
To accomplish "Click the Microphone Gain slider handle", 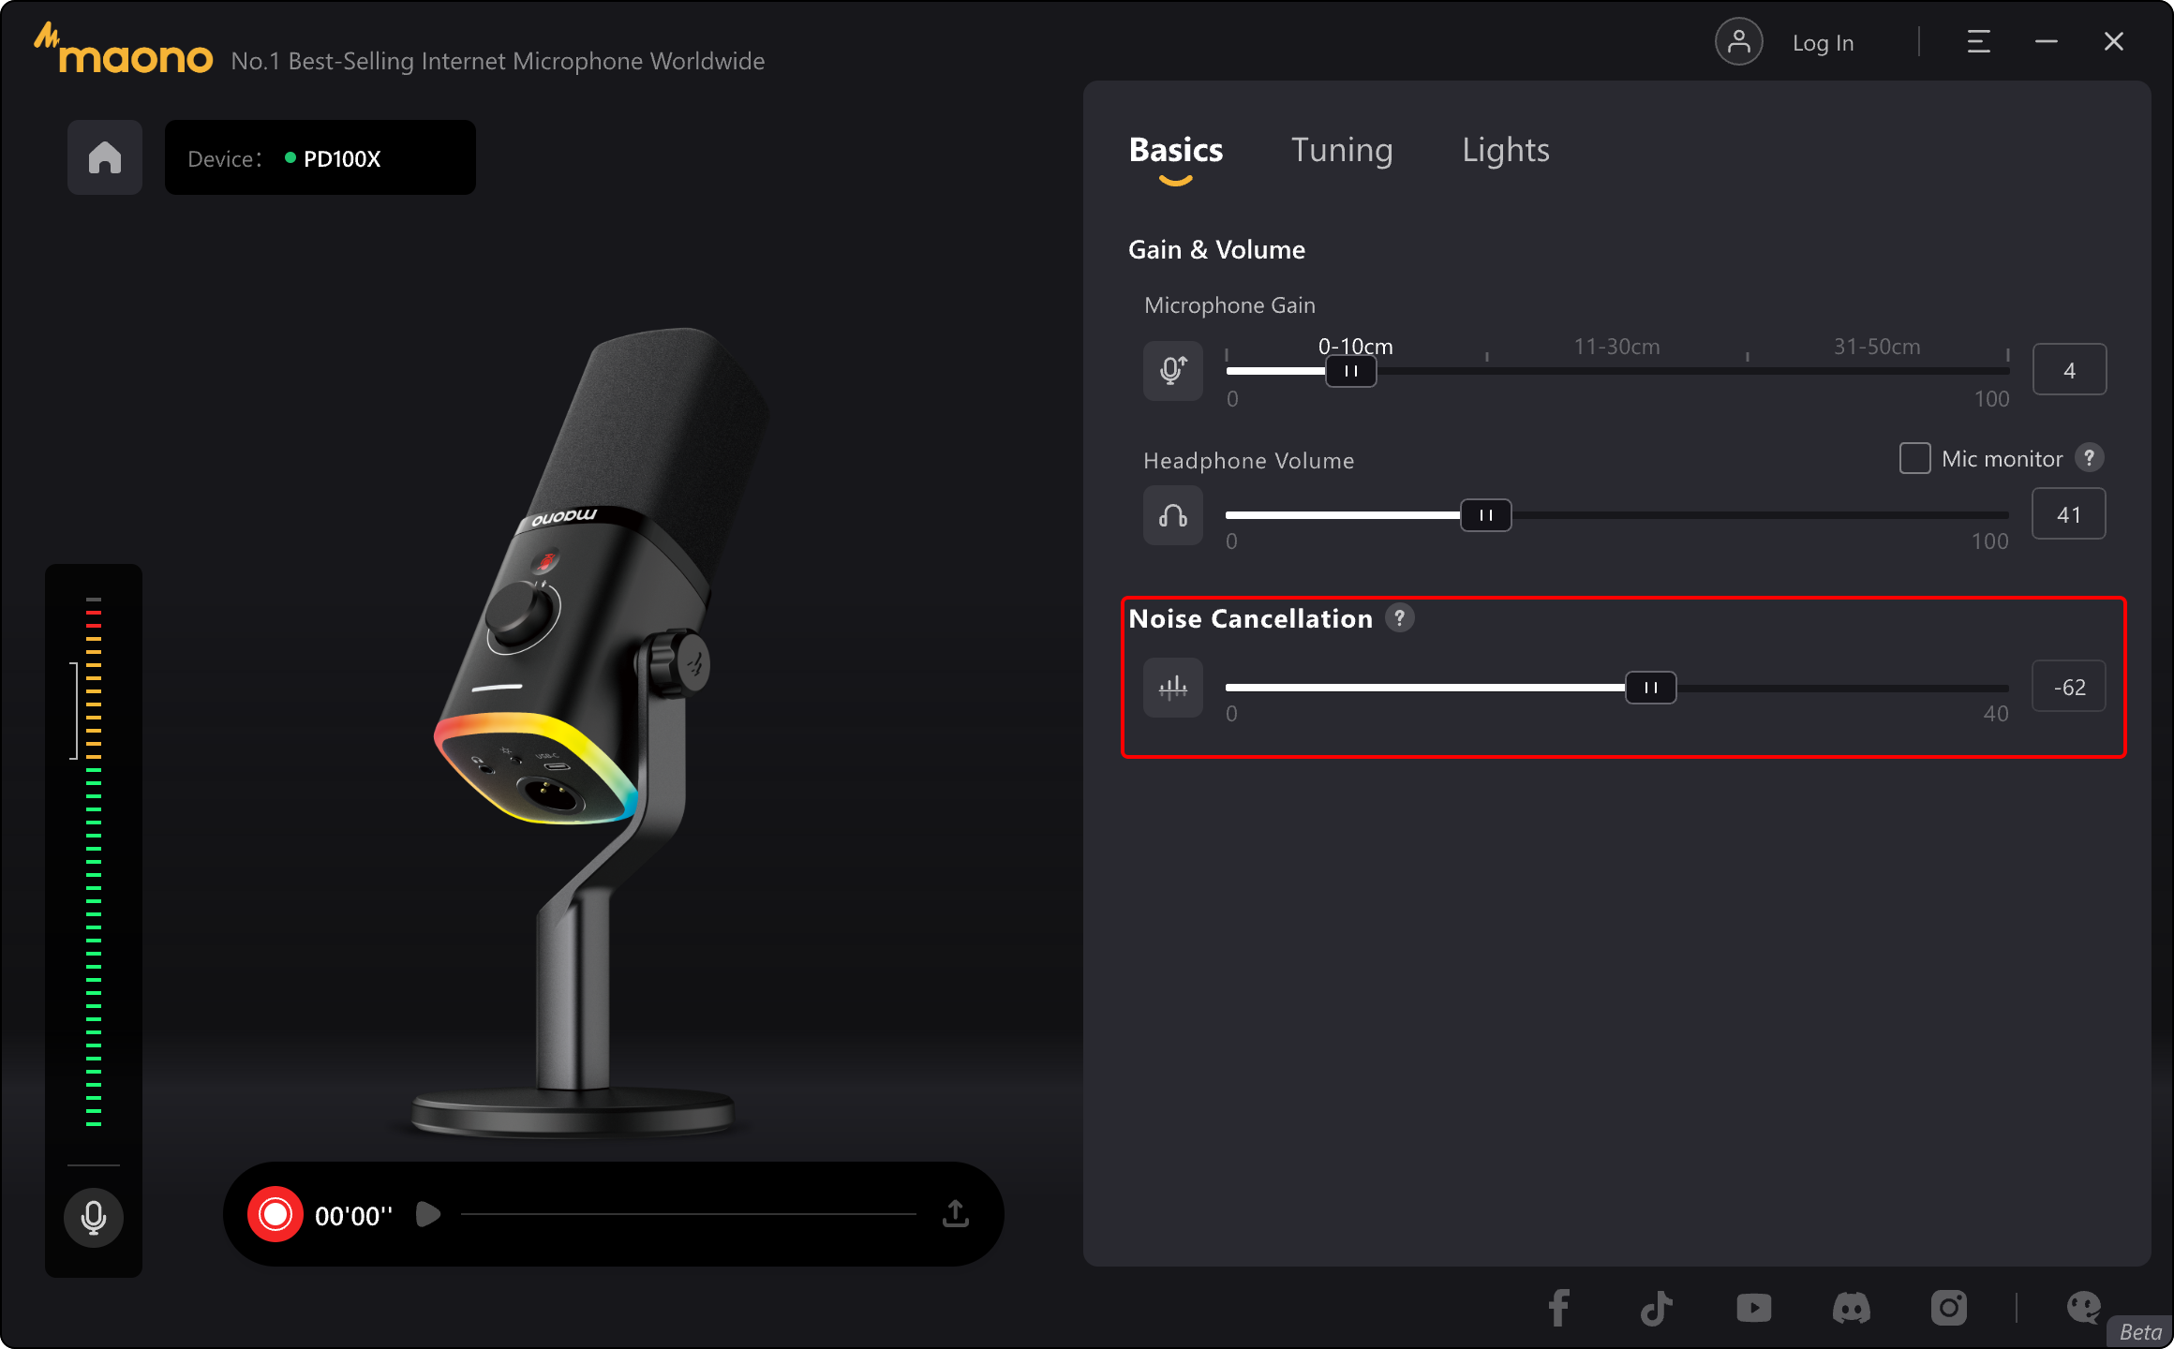I will (x=1351, y=371).
